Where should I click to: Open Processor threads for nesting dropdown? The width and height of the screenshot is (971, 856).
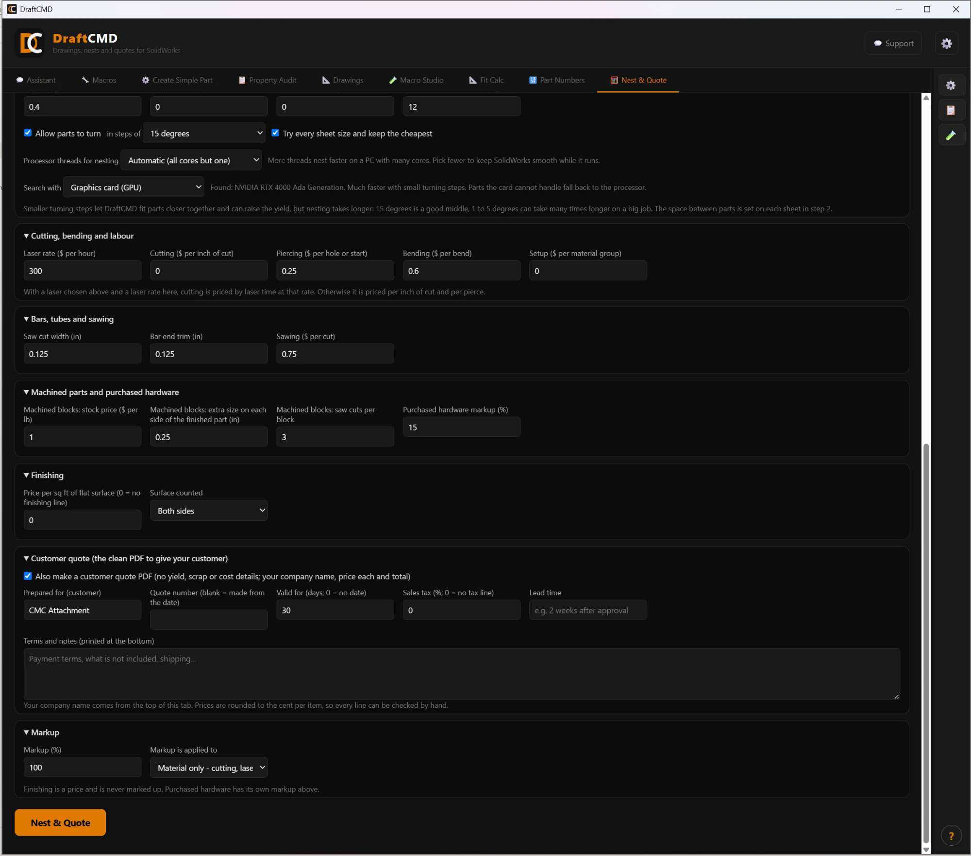191,160
